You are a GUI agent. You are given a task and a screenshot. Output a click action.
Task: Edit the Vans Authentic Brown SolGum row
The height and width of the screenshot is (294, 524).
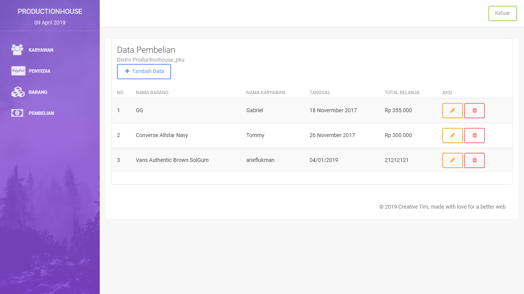[x=452, y=160]
